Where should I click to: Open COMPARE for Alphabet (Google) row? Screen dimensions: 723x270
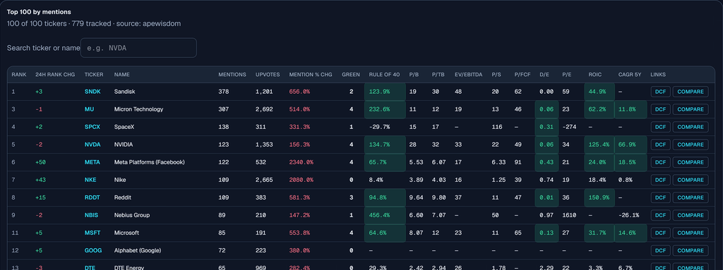[691, 251]
